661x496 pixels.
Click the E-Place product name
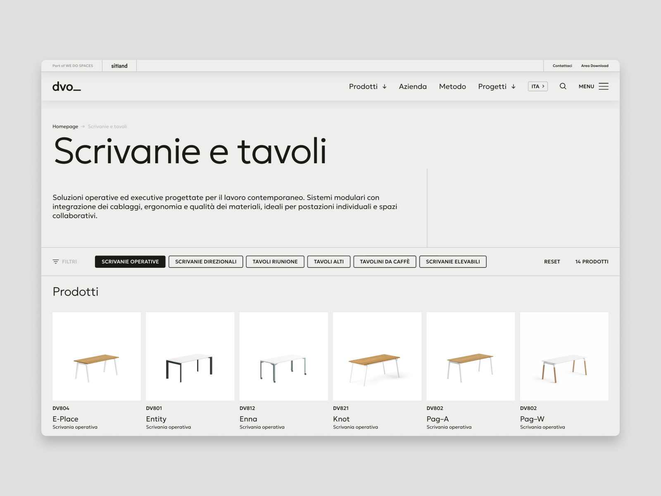coord(65,419)
